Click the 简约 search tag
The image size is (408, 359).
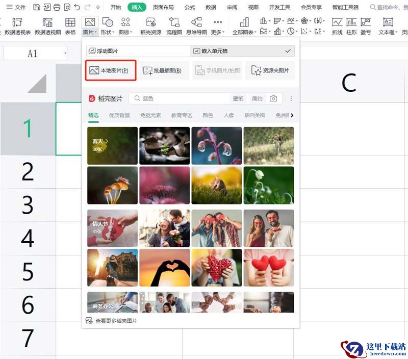pyautogui.click(x=257, y=98)
